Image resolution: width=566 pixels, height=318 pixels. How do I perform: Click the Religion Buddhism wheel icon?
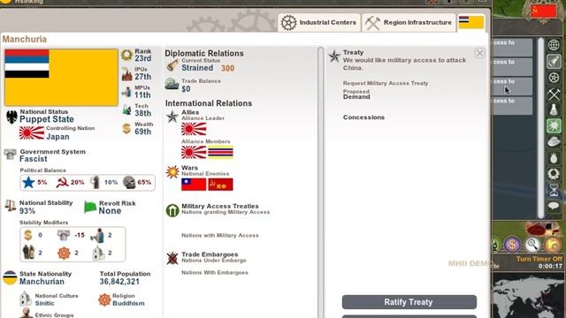point(104,299)
